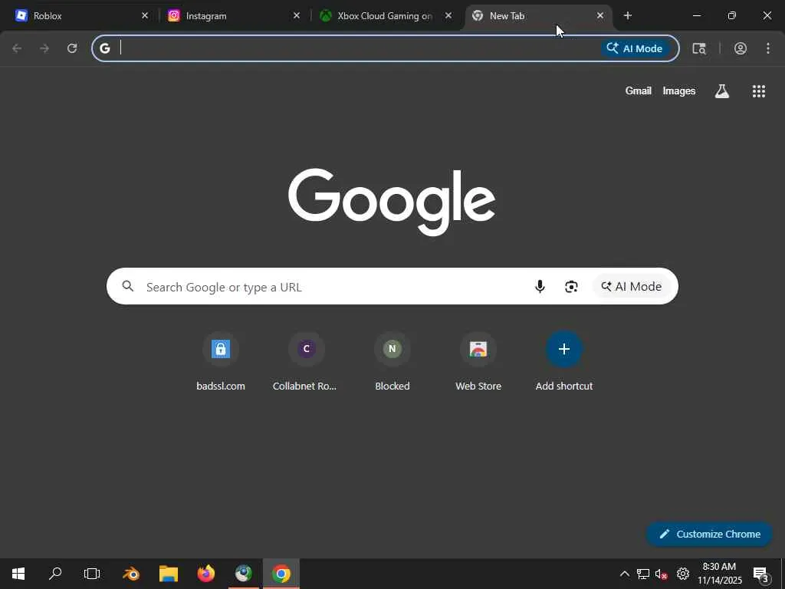Open the Images link
The height and width of the screenshot is (589, 785).
[679, 90]
